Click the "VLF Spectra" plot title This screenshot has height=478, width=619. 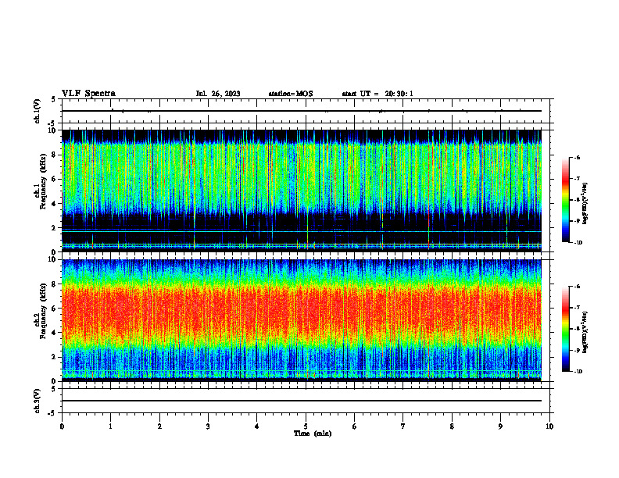pyautogui.click(x=88, y=94)
